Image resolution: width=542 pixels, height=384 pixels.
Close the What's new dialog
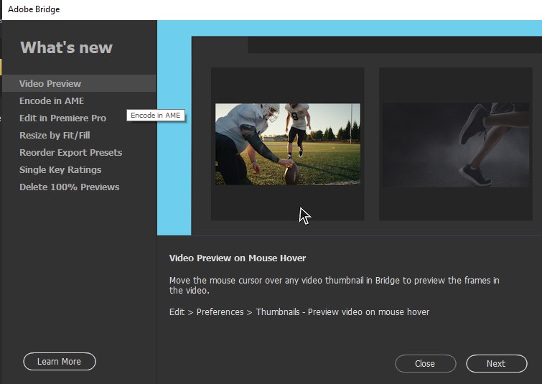coord(425,364)
